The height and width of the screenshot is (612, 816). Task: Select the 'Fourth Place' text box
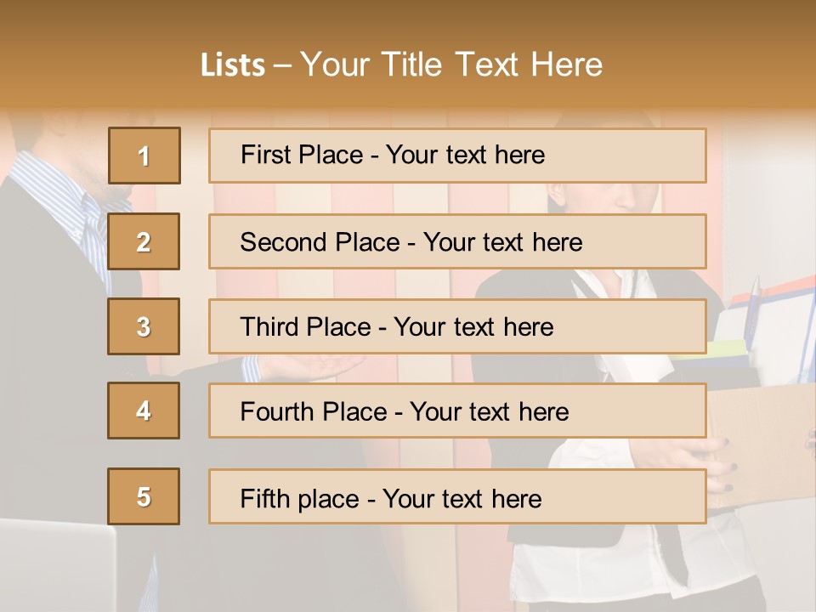pos(457,411)
